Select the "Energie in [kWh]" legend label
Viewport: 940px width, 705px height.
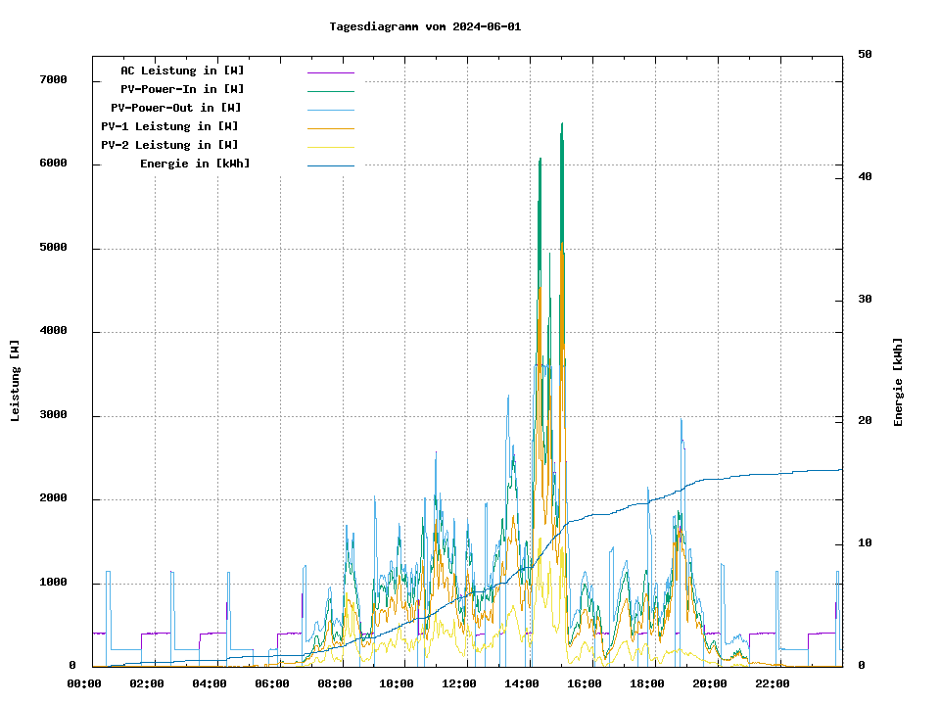click(195, 164)
